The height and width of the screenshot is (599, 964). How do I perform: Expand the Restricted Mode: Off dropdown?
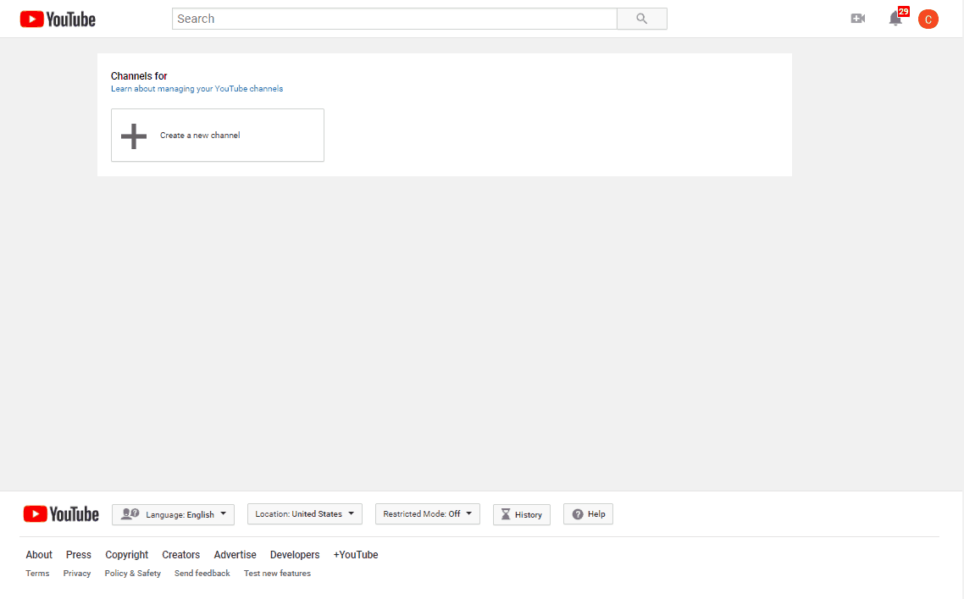[x=427, y=514]
